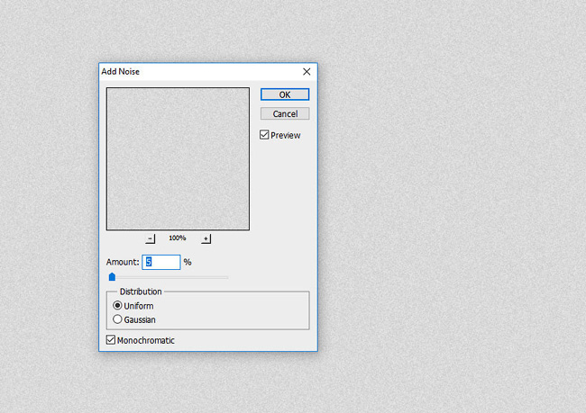Select Gaussian distribution
Image resolution: width=586 pixels, height=413 pixels.
(117, 319)
